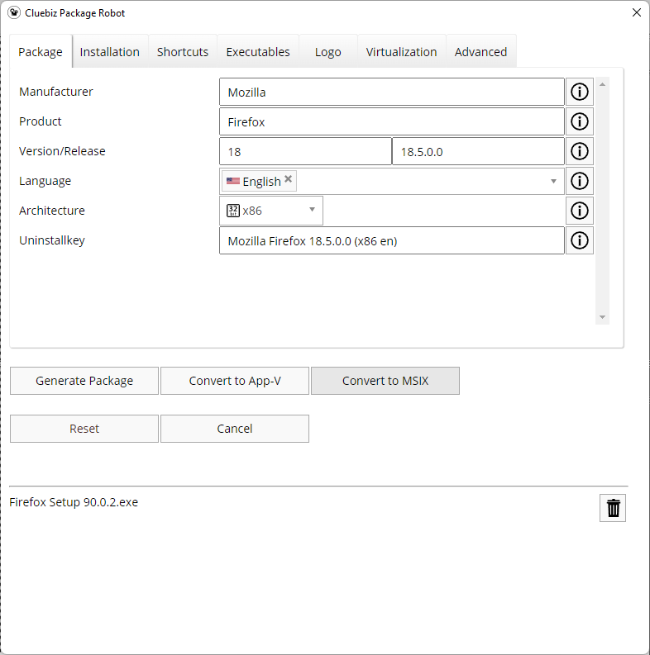The width and height of the screenshot is (650, 655).
Task: Focus the Uninstallkey input field
Action: click(x=391, y=240)
